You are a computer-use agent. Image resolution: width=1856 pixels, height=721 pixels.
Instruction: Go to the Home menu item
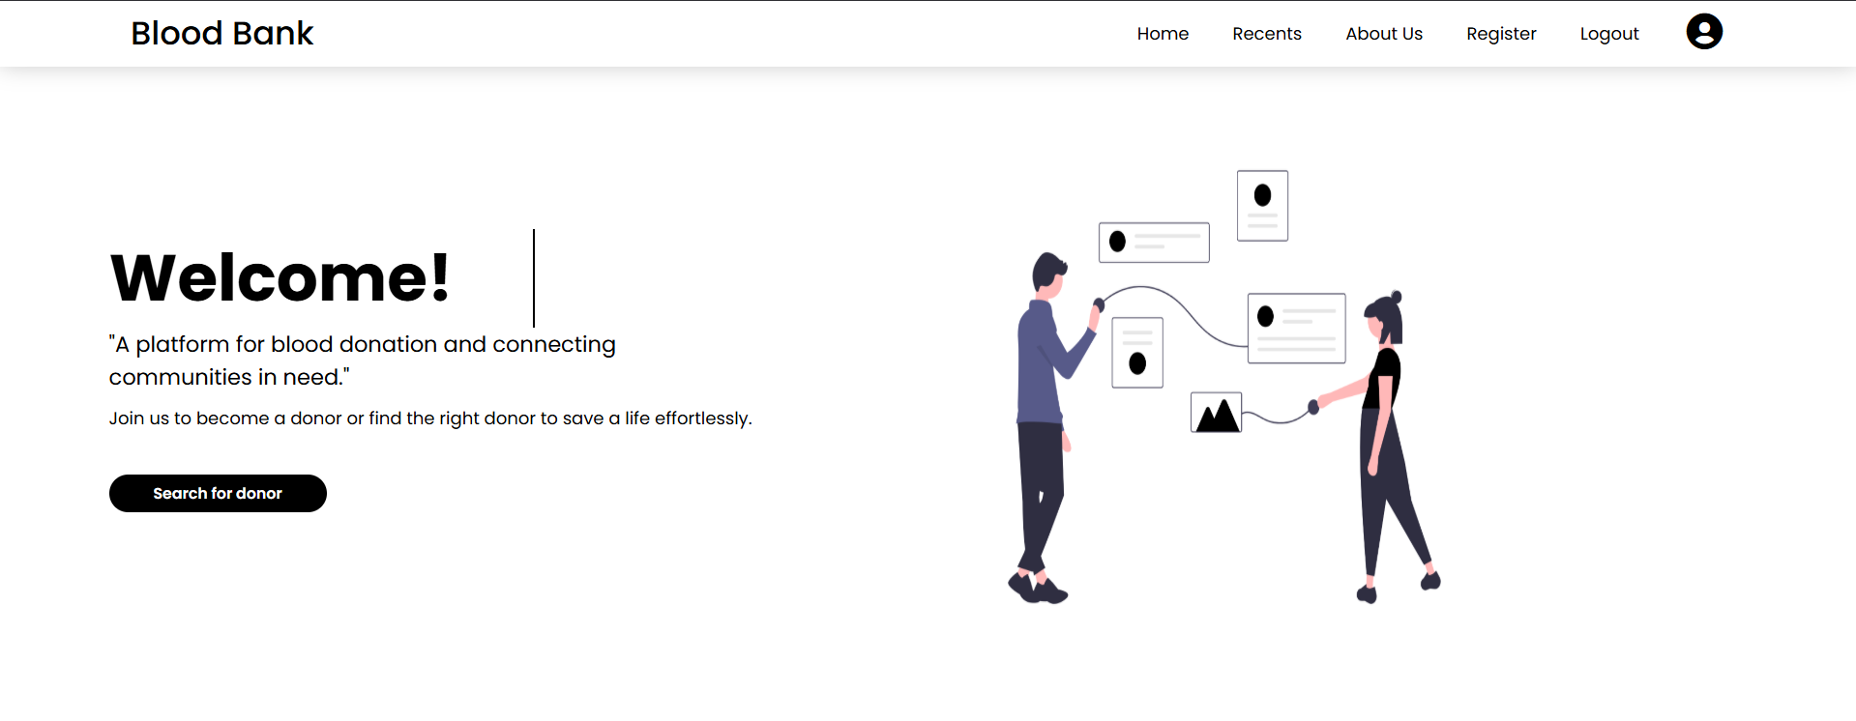coord(1162,34)
